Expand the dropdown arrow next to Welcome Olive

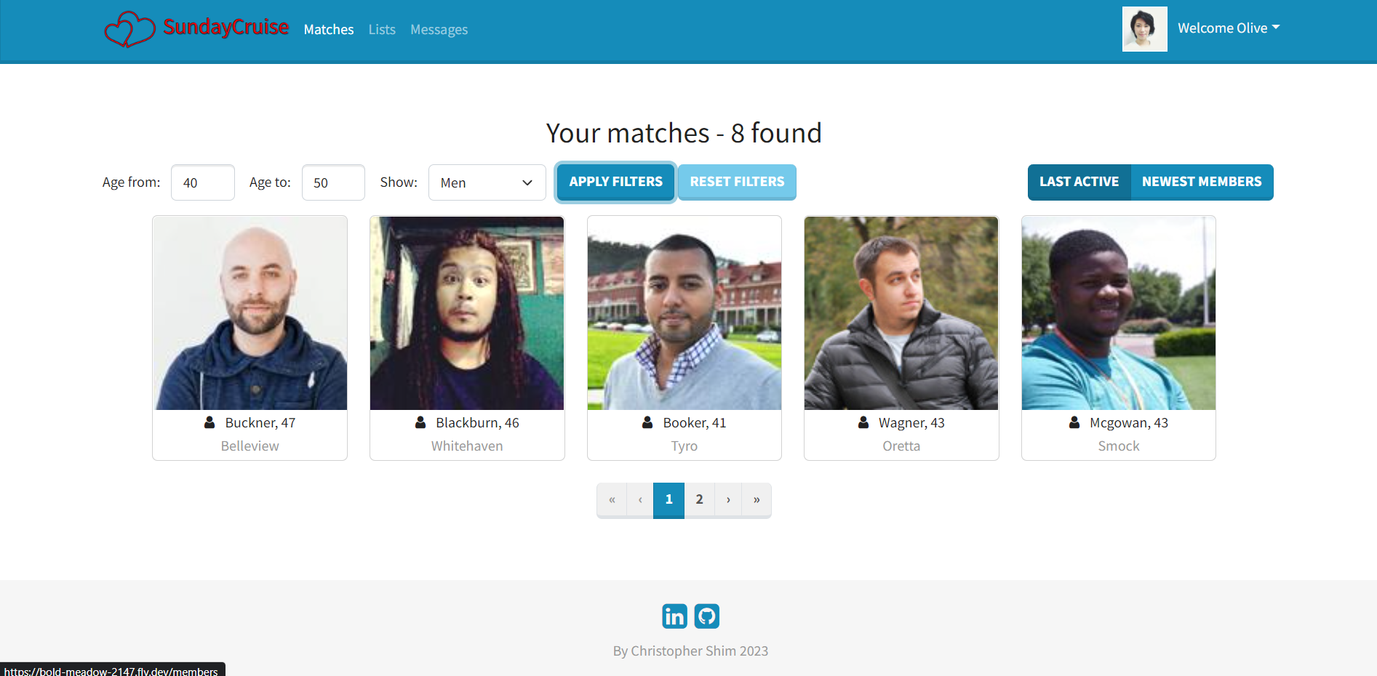[1277, 28]
